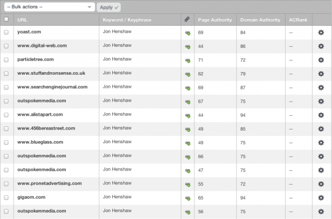Select the www.blueglass.com checkbox
The image size is (332, 219).
coord(6,143)
